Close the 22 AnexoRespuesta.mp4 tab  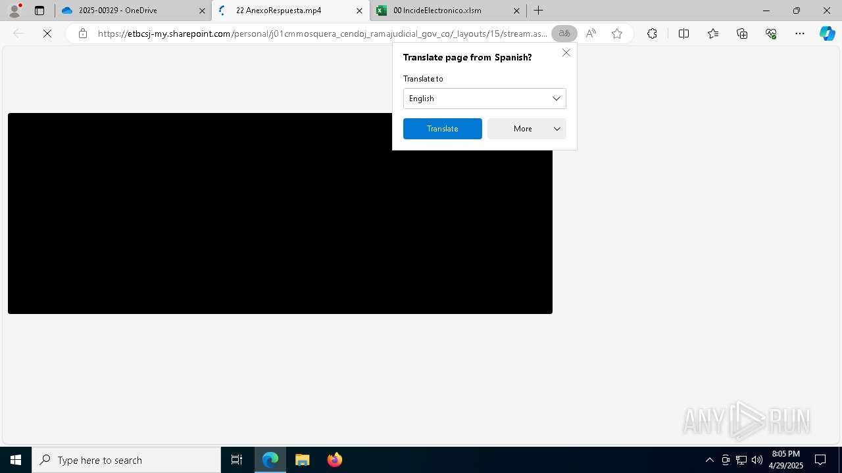tap(359, 11)
